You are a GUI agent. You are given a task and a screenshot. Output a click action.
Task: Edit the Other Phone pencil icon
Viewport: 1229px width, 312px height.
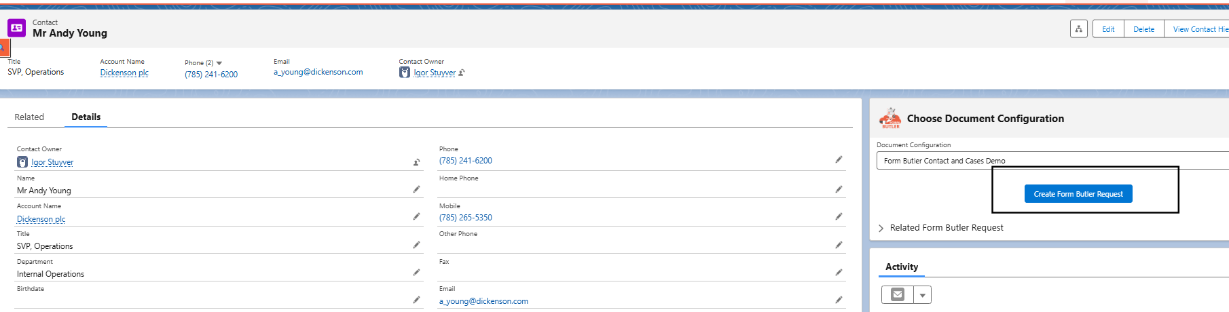(x=839, y=245)
